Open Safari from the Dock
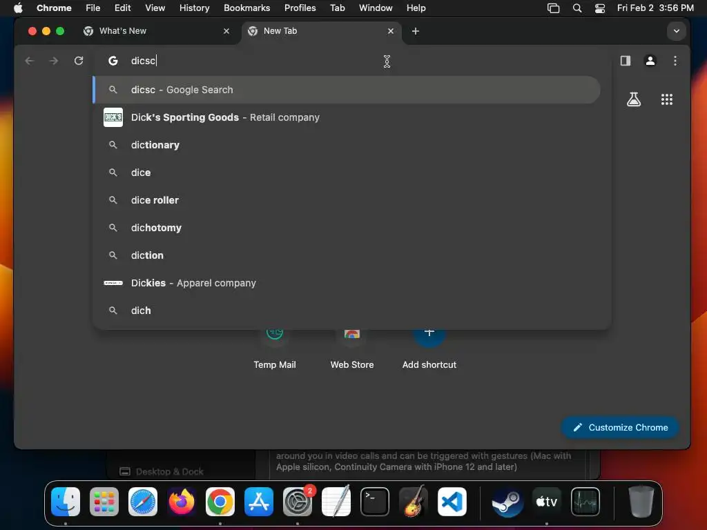Image resolution: width=707 pixels, height=530 pixels. tap(143, 502)
